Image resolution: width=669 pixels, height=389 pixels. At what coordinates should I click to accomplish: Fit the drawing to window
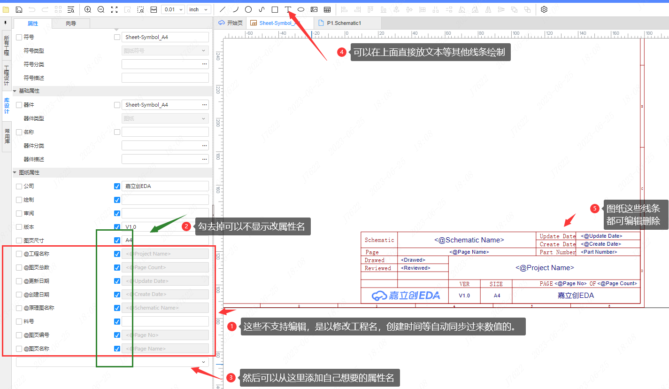coord(114,9)
